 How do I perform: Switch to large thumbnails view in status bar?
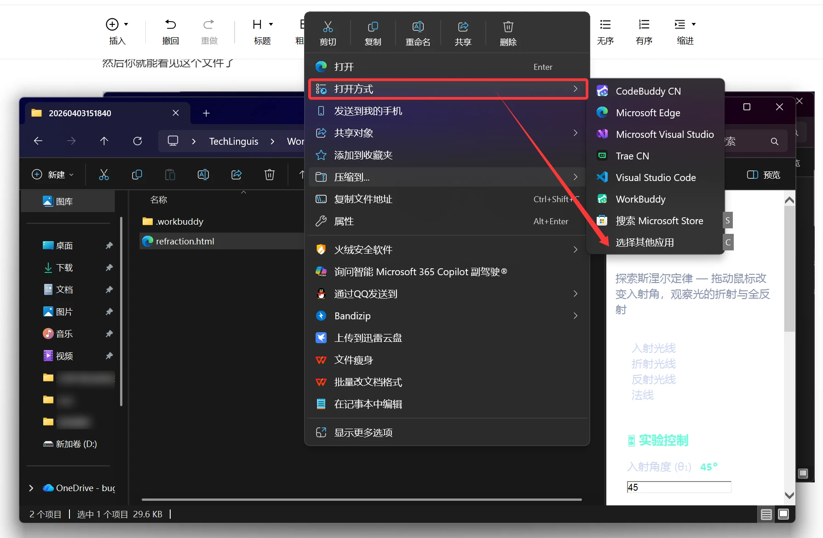[783, 514]
